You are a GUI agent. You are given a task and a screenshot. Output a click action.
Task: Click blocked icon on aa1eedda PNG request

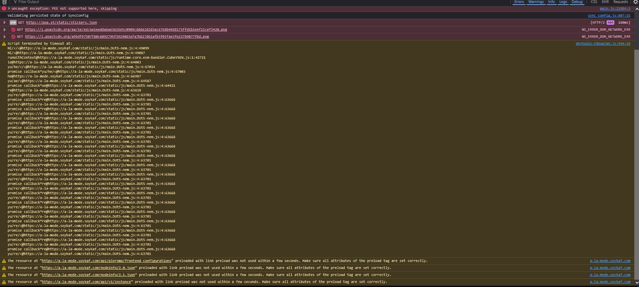(13, 30)
